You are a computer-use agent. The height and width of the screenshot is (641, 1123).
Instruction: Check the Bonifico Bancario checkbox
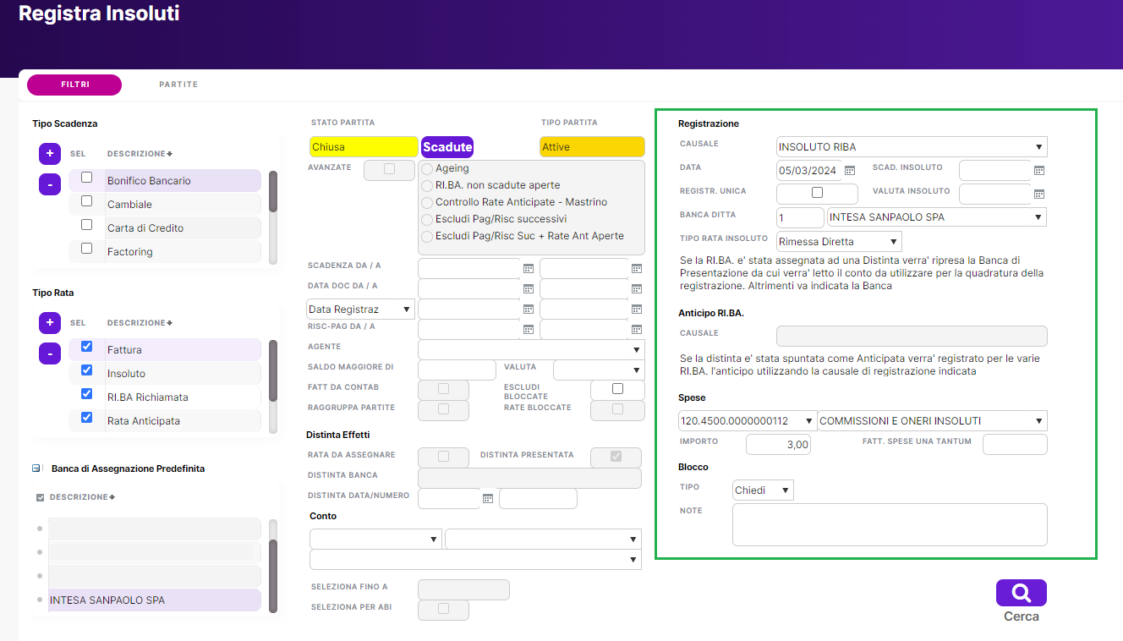[x=86, y=178]
